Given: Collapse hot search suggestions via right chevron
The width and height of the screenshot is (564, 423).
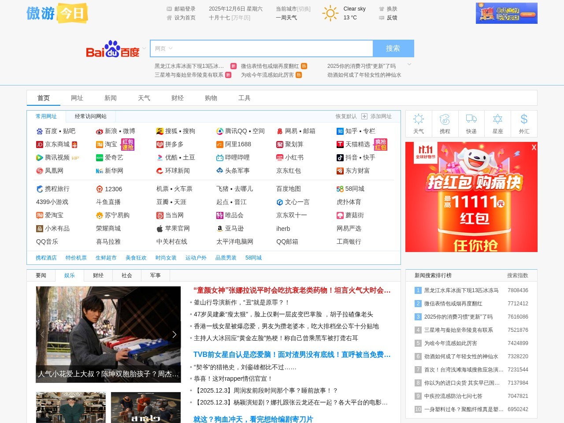Looking at the screenshot, I should pyautogui.click(x=409, y=64).
